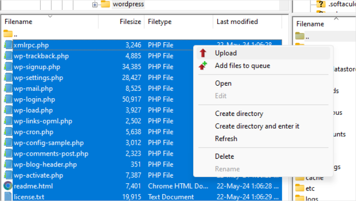
Task: Select the wp-load.php filename
Action: pyautogui.click(x=34, y=110)
